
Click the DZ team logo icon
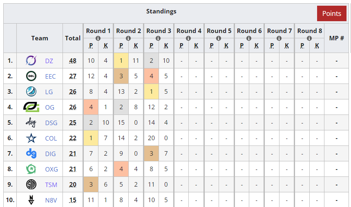click(31, 61)
